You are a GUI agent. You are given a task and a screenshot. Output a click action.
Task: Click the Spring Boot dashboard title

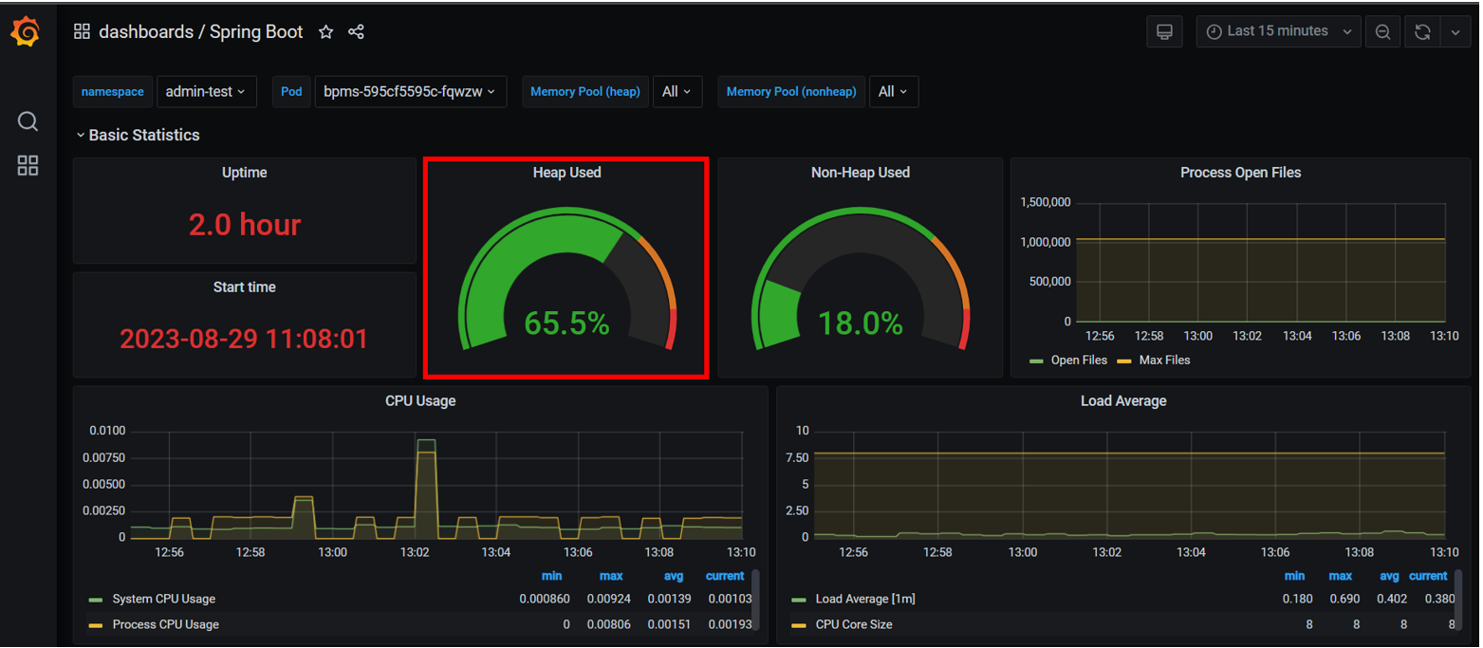[x=256, y=32]
